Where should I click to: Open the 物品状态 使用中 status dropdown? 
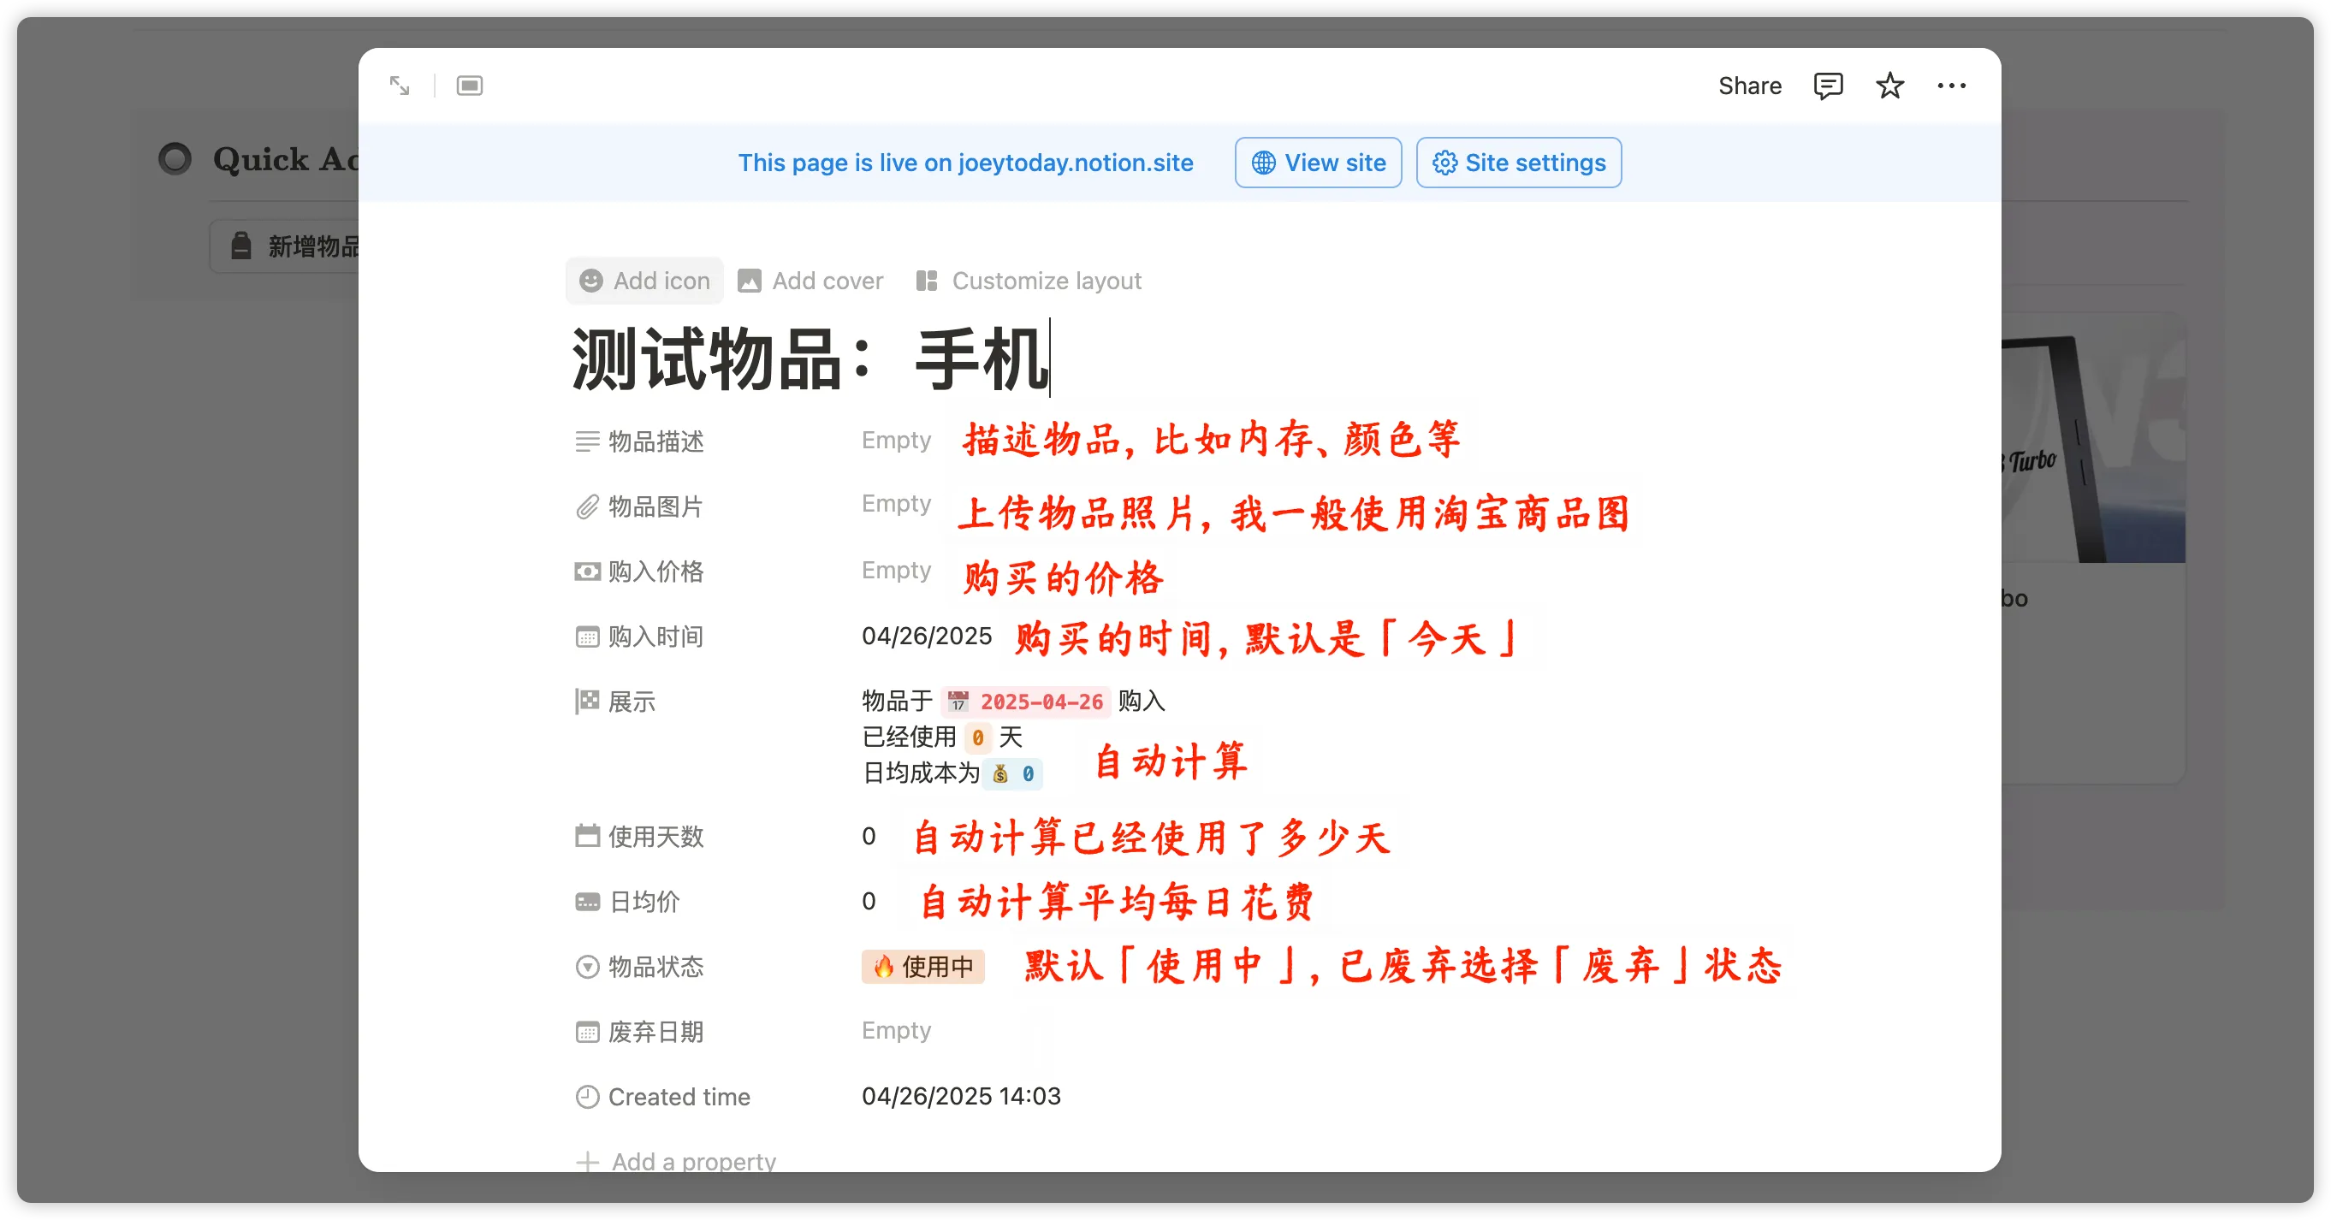922,967
